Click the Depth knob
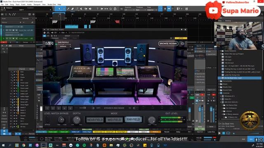264x148 pixels. click(x=77, y=120)
